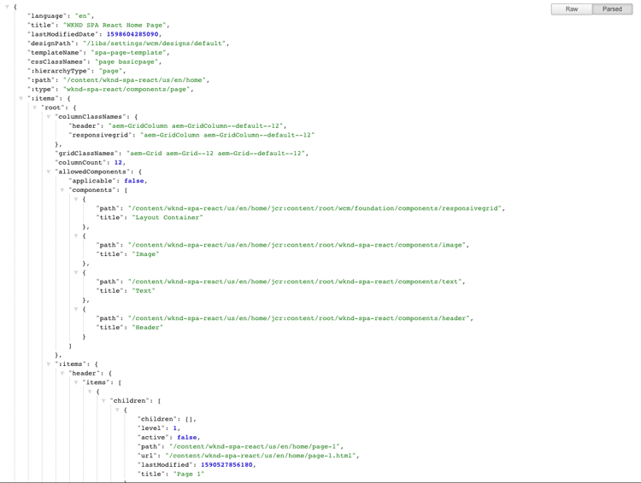Image resolution: width=641 pixels, height=483 pixels.
Task: Select the path ending in "components/responsivegrid"
Action: coord(315,208)
